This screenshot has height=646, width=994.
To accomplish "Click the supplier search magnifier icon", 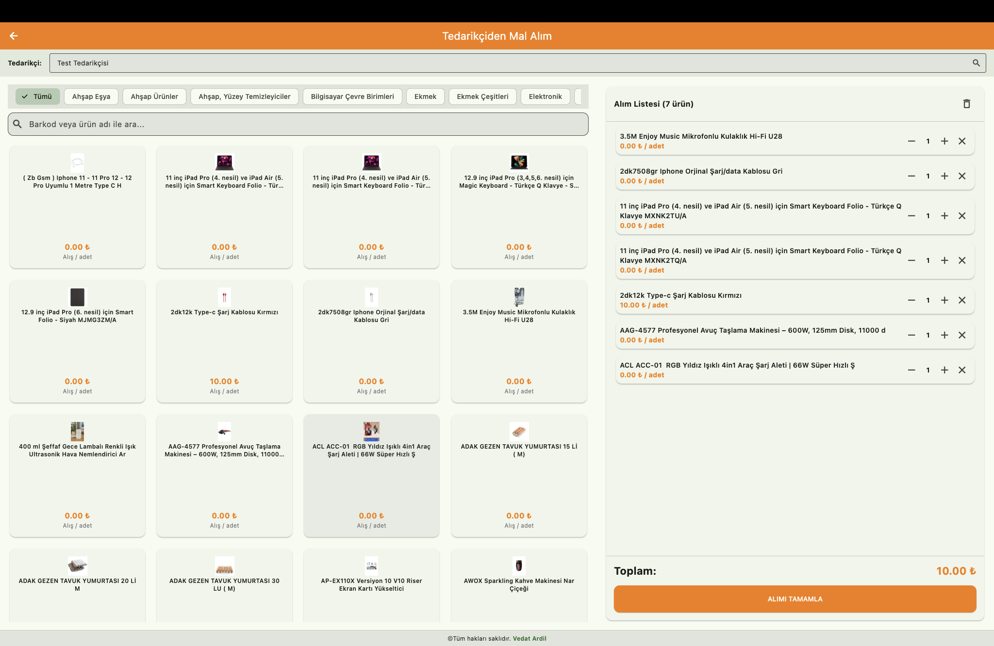I will point(976,63).
